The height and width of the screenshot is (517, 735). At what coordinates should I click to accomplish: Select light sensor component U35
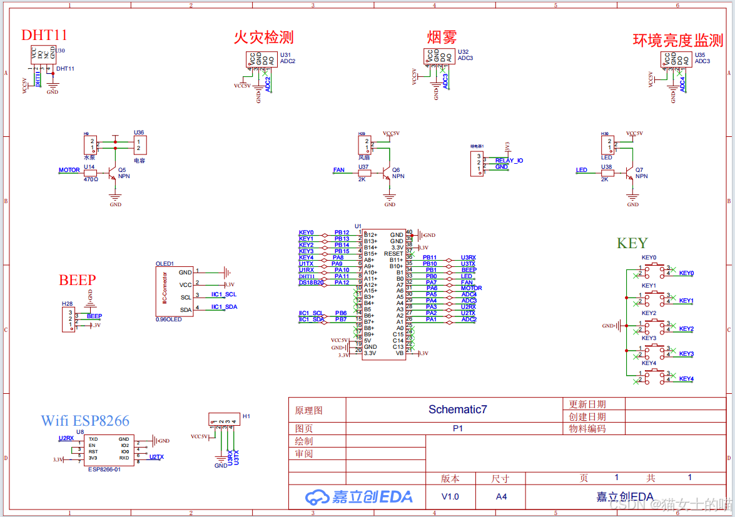pos(676,59)
